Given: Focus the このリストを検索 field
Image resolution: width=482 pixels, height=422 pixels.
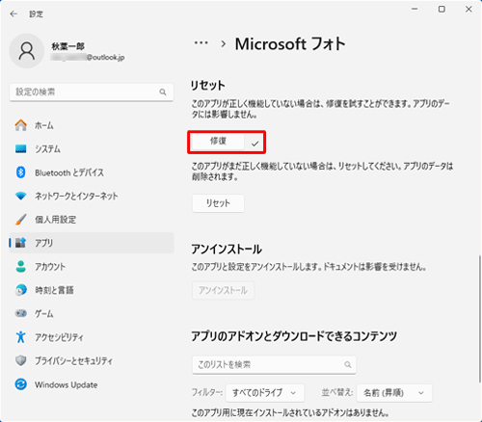Looking at the screenshot, I should pyautogui.click(x=274, y=365).
